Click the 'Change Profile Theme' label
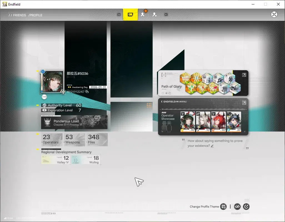 pos(204,206)
